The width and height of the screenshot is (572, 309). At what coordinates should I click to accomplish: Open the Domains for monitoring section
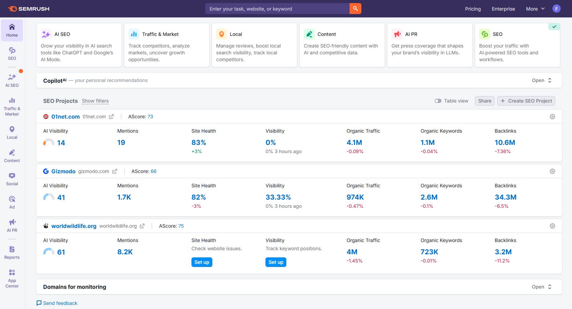[x=541, y=287]
